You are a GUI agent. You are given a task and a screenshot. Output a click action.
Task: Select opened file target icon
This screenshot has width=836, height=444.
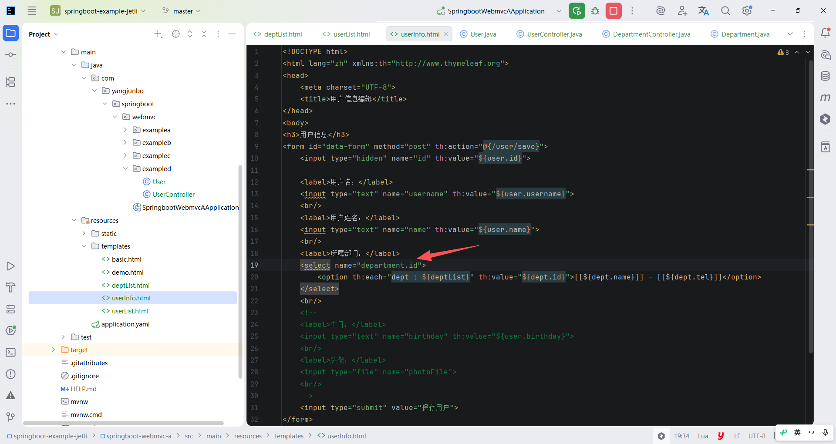(176, 34)
